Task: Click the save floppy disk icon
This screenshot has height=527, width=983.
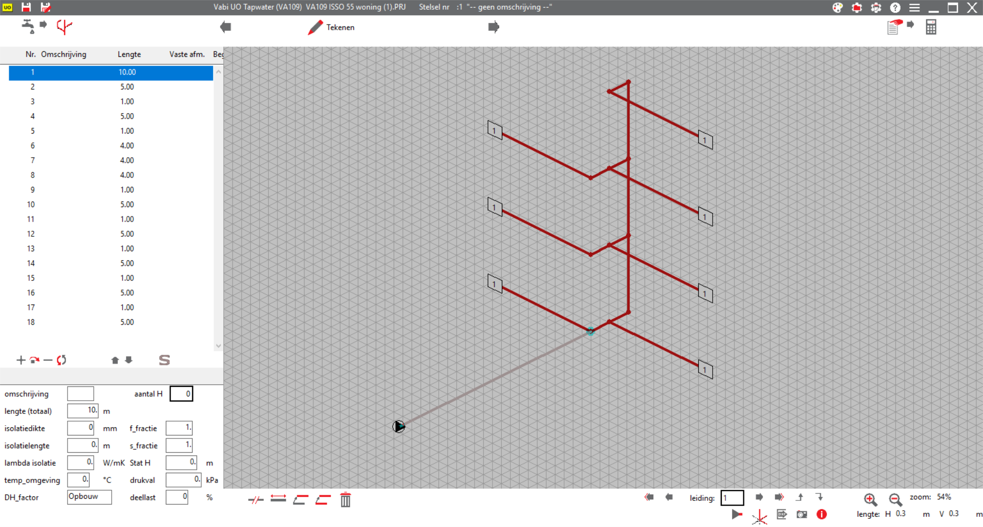Action: 26,7
